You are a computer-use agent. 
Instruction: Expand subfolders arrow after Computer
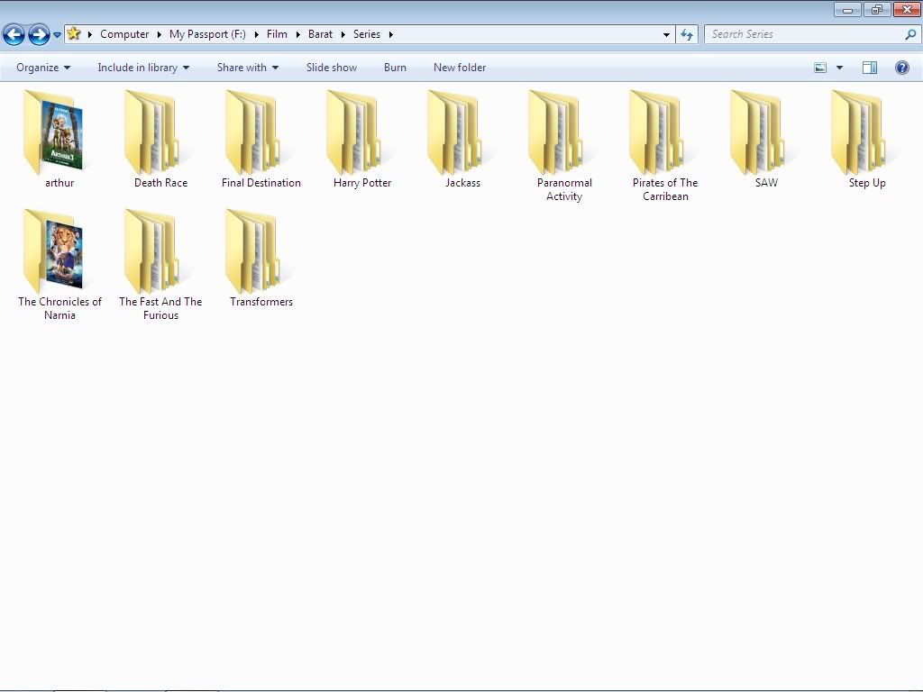[159, 35]
